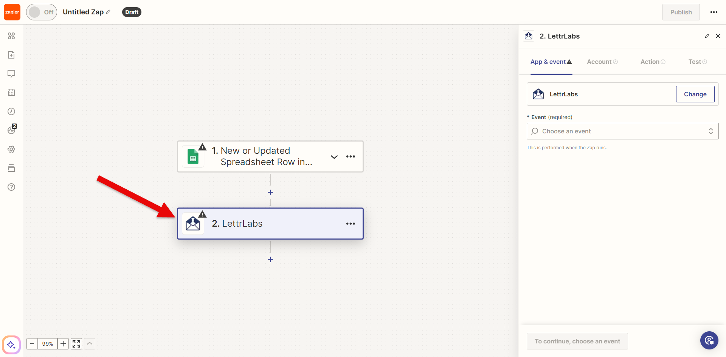Open the Zap history clock icon
726x357 pixels.
point(11,111)
